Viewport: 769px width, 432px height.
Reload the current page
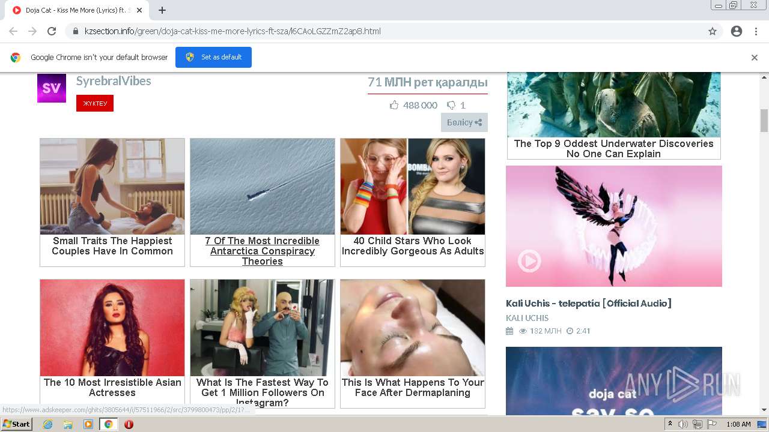point(52,31)
